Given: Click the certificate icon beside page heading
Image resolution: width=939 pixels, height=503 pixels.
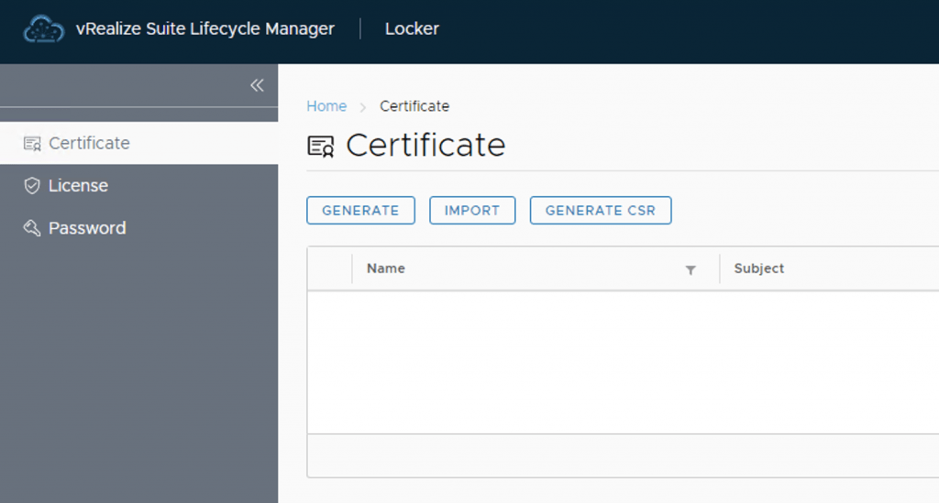Looking at the screenshot, I should [x=321, y=146].
